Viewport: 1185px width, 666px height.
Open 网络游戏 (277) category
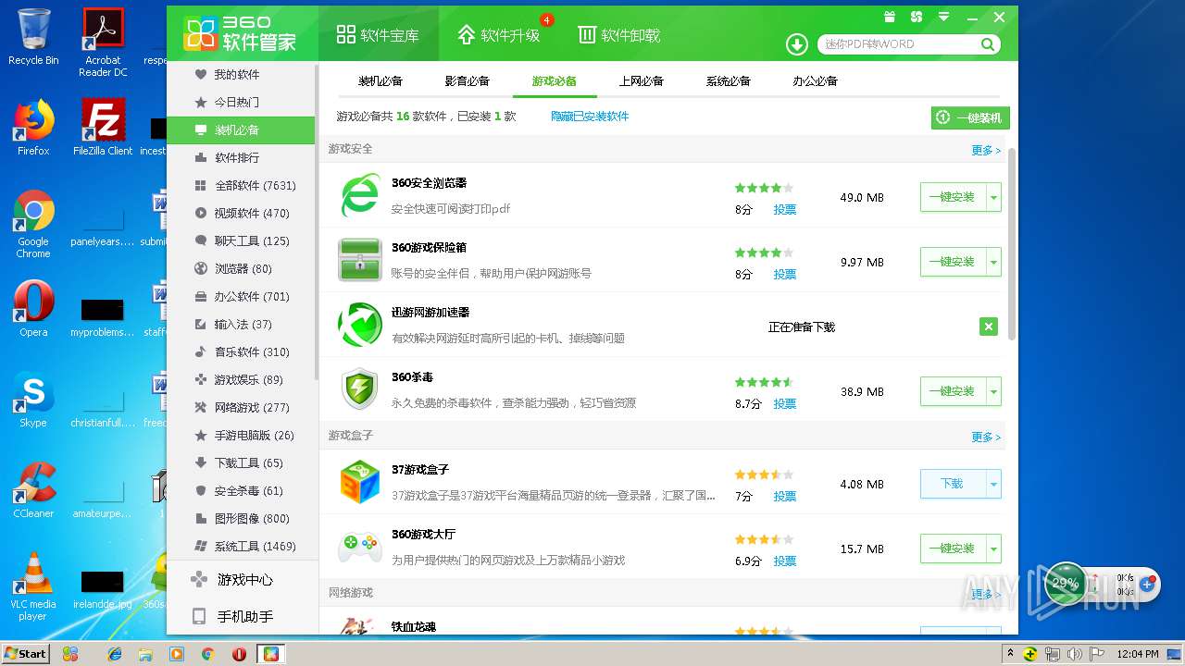click(241, 408)
